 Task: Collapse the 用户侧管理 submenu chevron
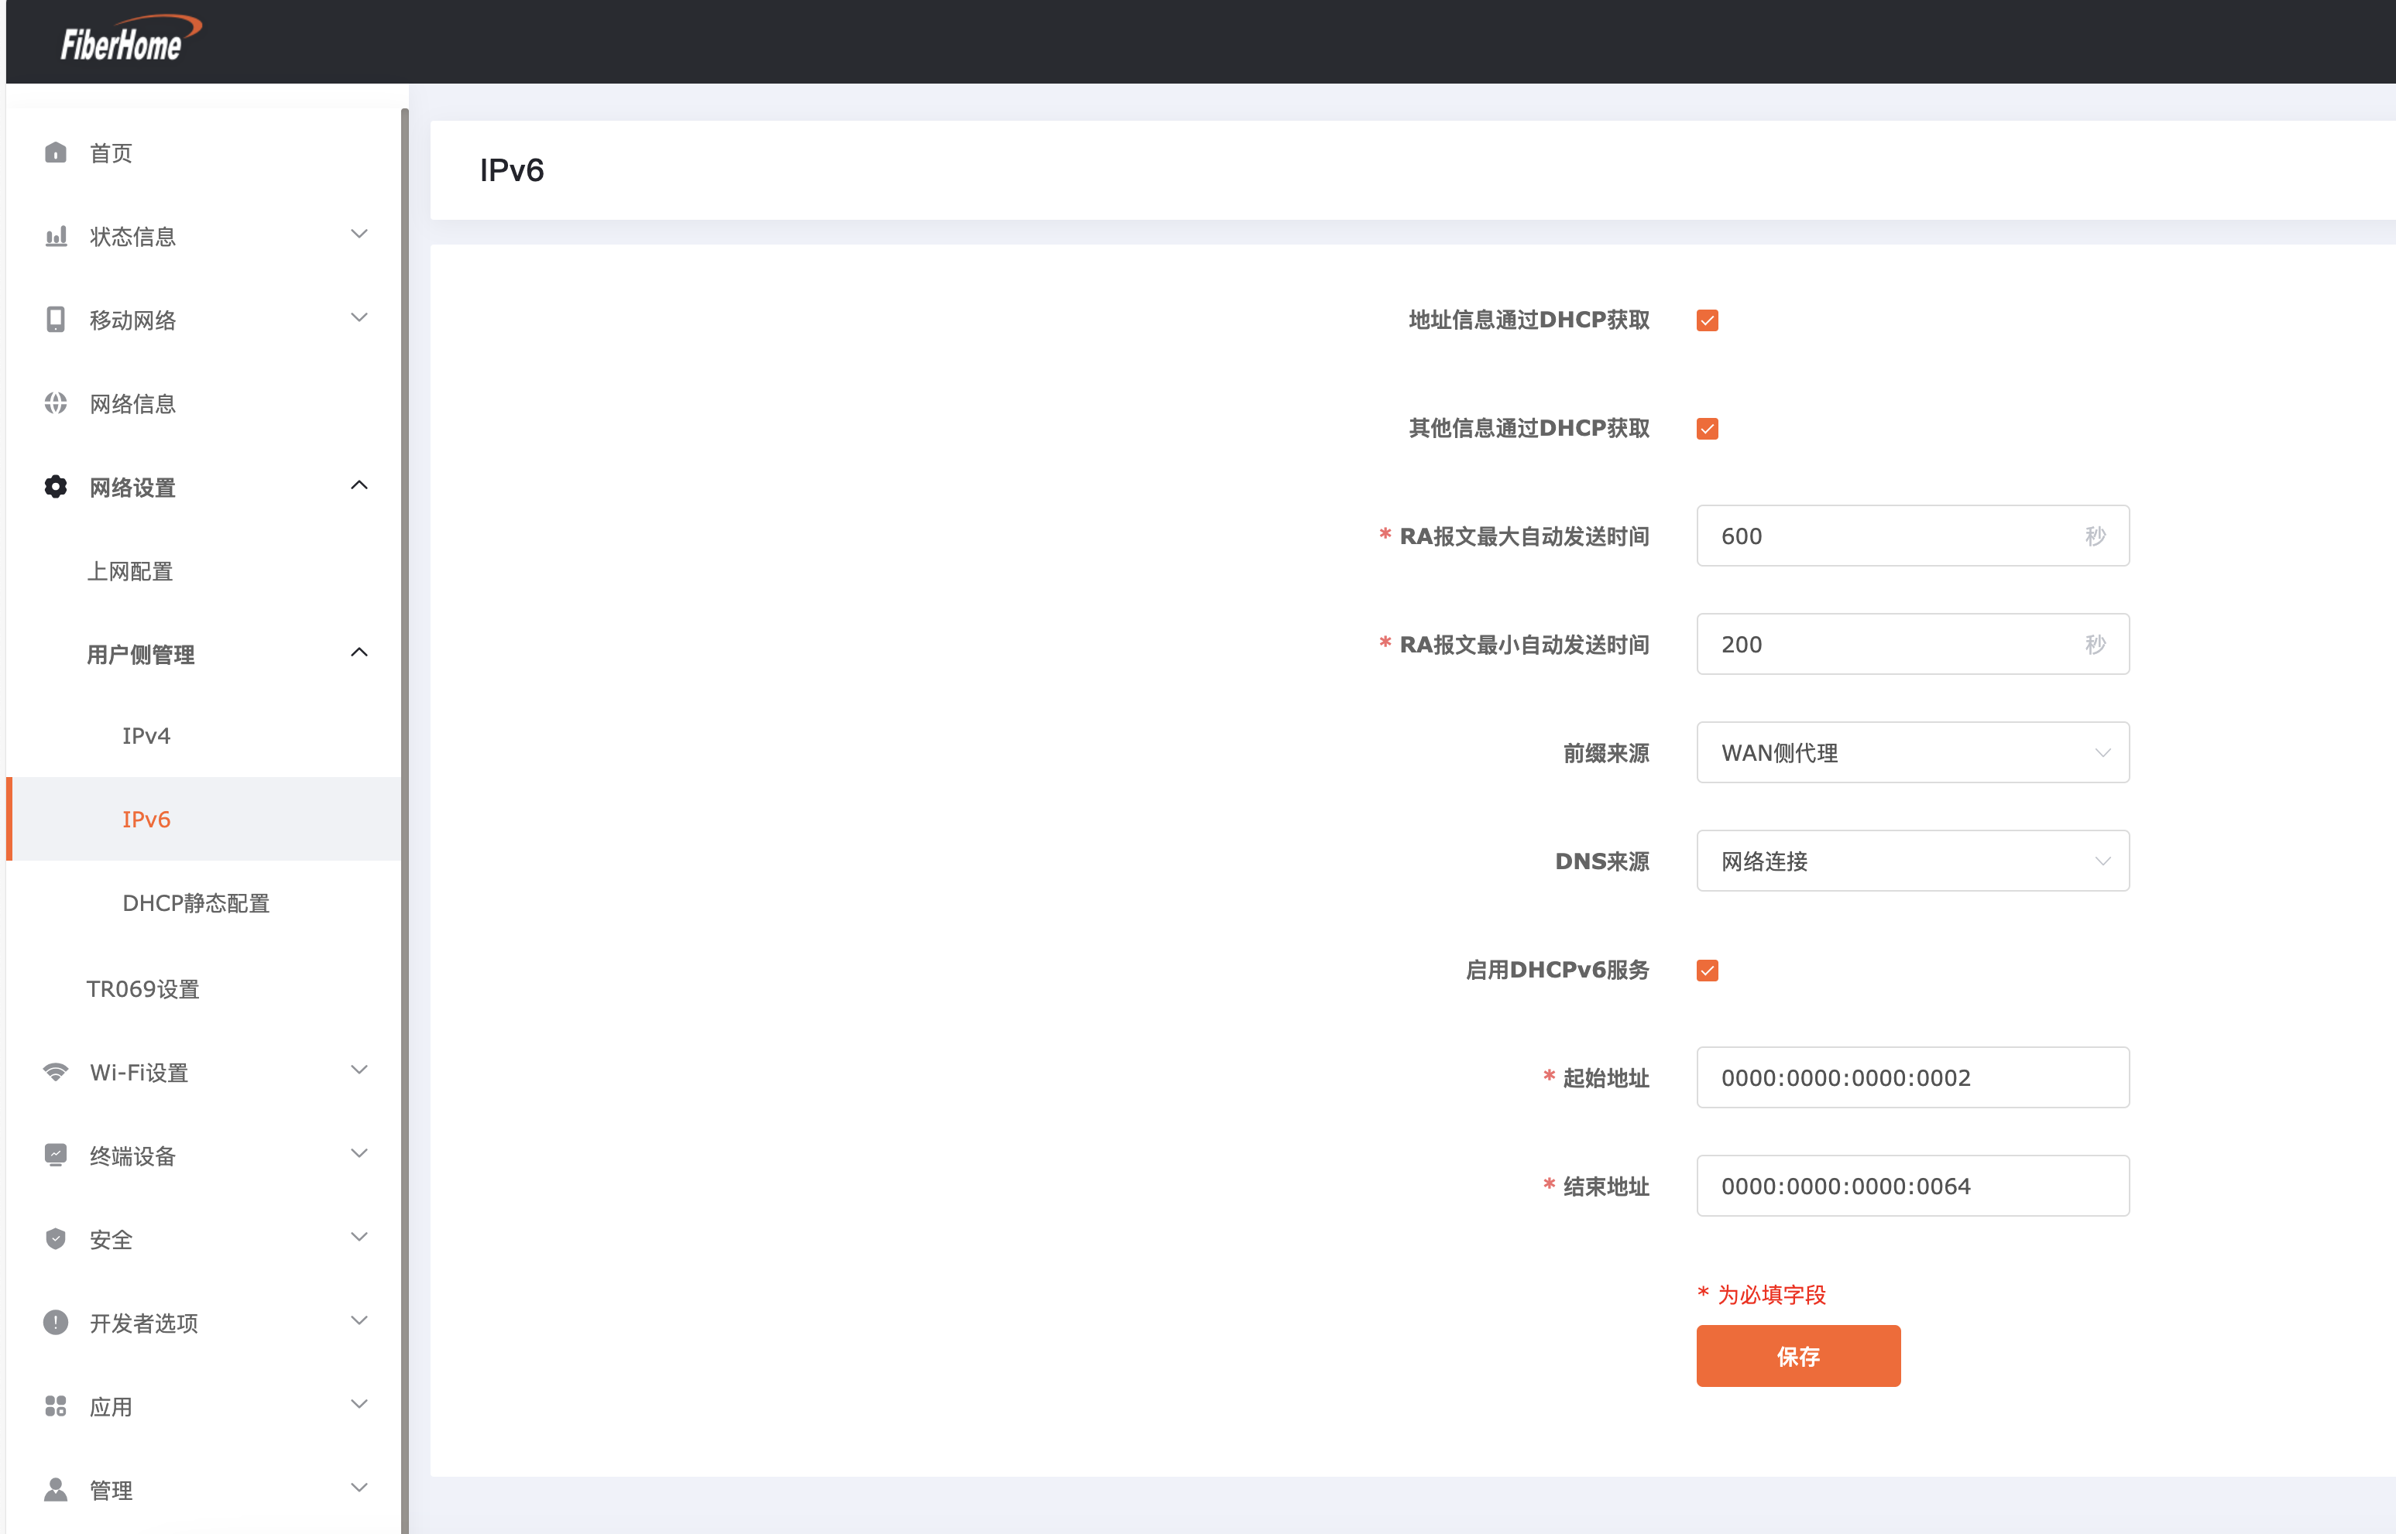pos(360,653)
